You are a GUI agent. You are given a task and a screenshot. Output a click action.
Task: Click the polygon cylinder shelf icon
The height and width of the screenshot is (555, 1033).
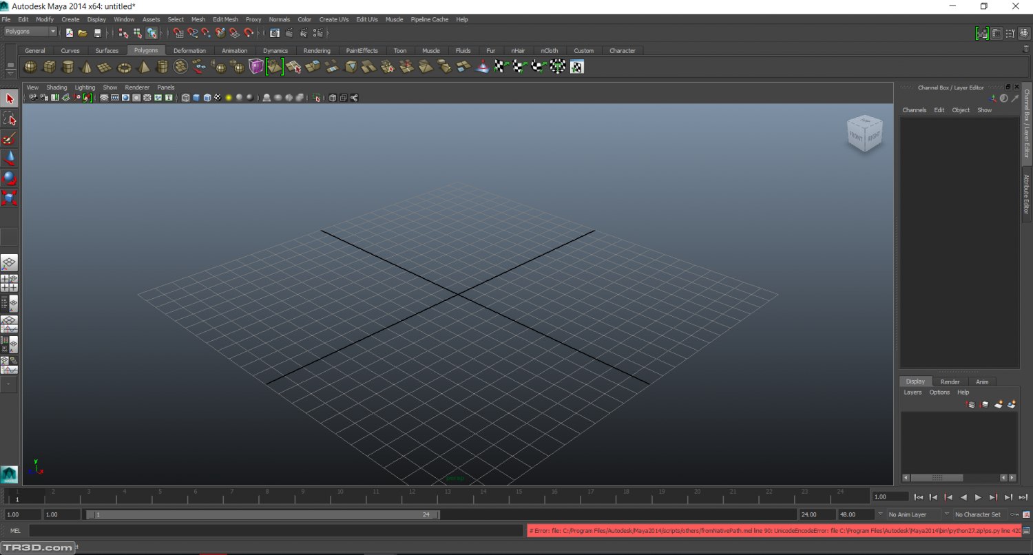point(67,67)
